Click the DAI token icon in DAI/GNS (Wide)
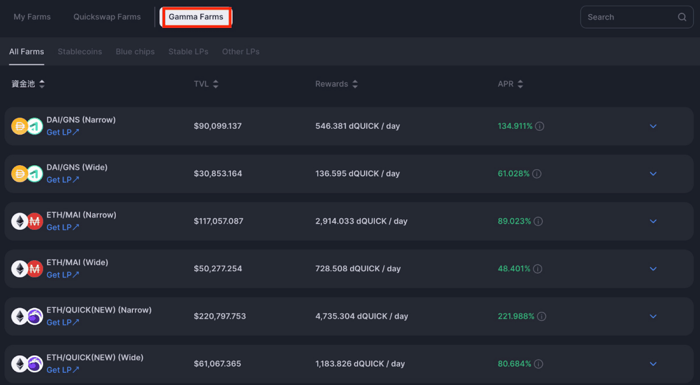Image resolution: width=700 pixels, height=385 pixels. click(20, 174)
